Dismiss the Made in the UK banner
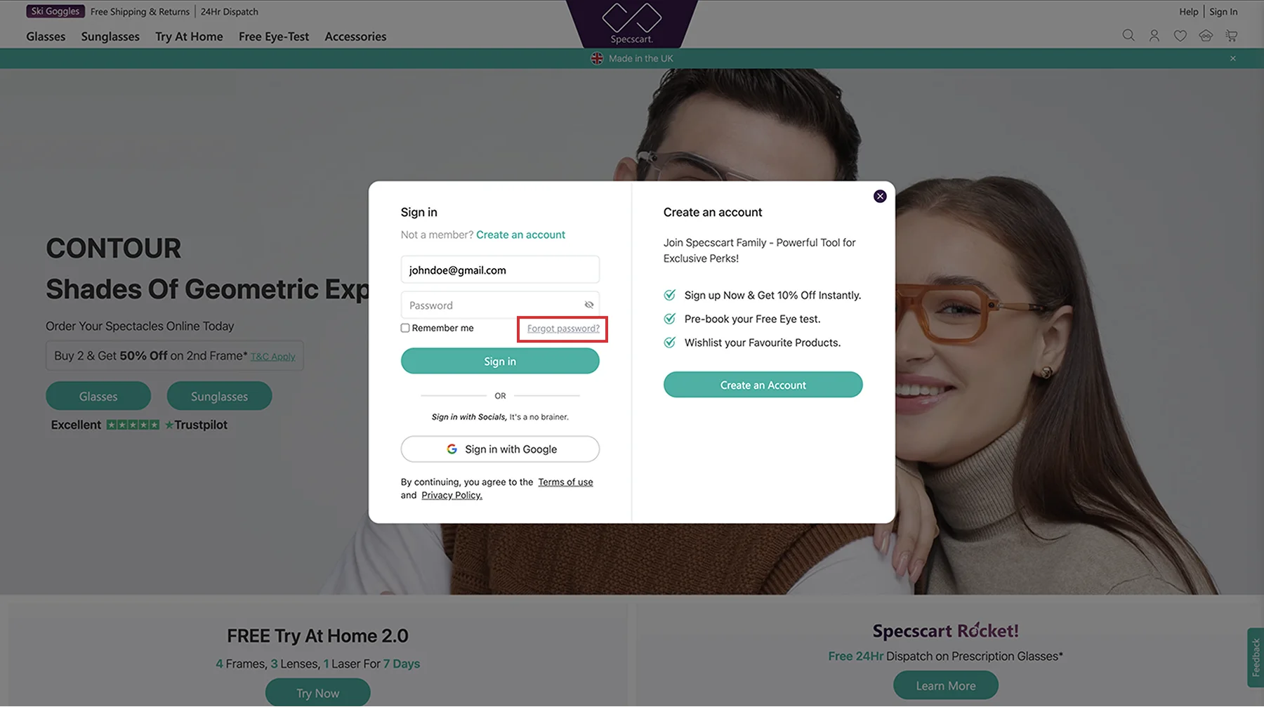Viewport: 1264px width, 707px height. coord(1233,58)
